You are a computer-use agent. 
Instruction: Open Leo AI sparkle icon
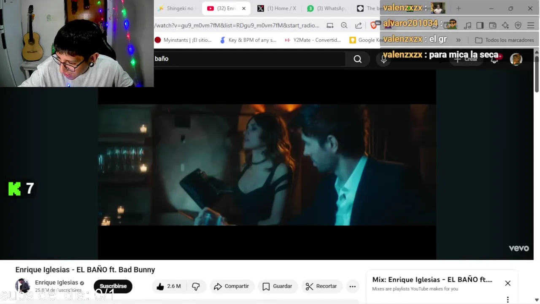pyautogui.click(x=505, y=25)
